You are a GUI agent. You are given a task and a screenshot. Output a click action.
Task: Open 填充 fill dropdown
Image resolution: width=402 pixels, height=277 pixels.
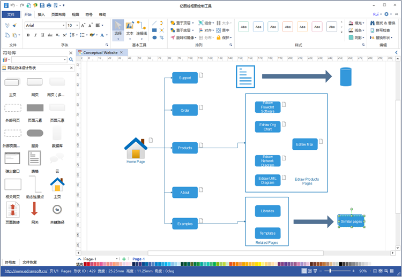356,23
